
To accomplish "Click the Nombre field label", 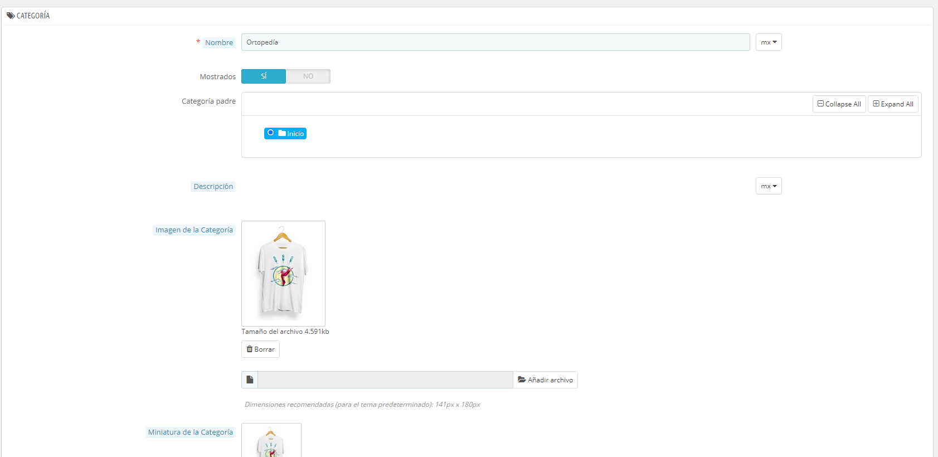I will (219, 42).
